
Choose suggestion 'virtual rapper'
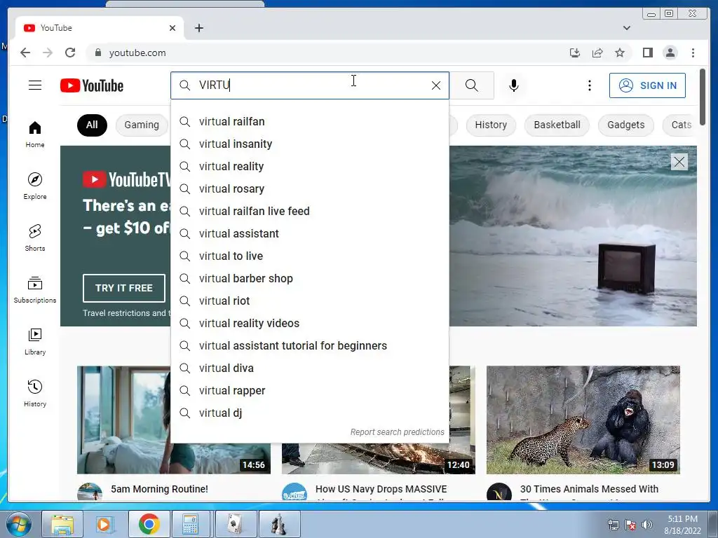click(x=310, y=391)
